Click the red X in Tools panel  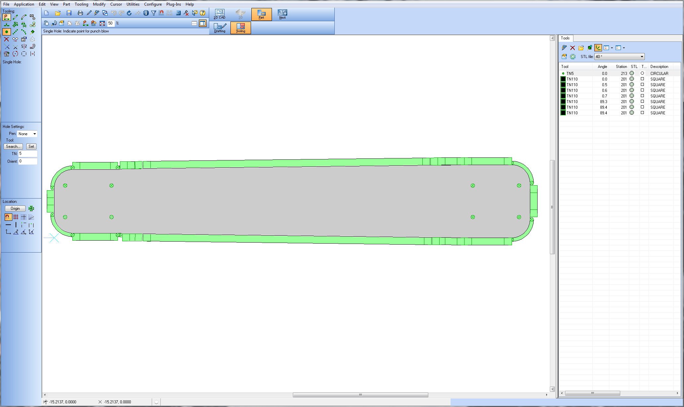[572, 48]
